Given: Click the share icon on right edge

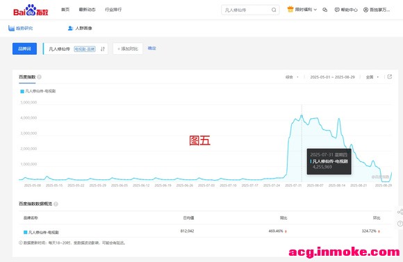Looking at the screenshot, I should tap(400, 212).
